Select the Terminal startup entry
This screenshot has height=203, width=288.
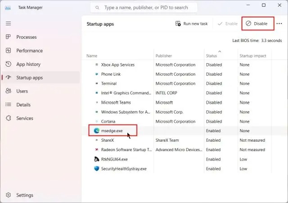(185, 83)
